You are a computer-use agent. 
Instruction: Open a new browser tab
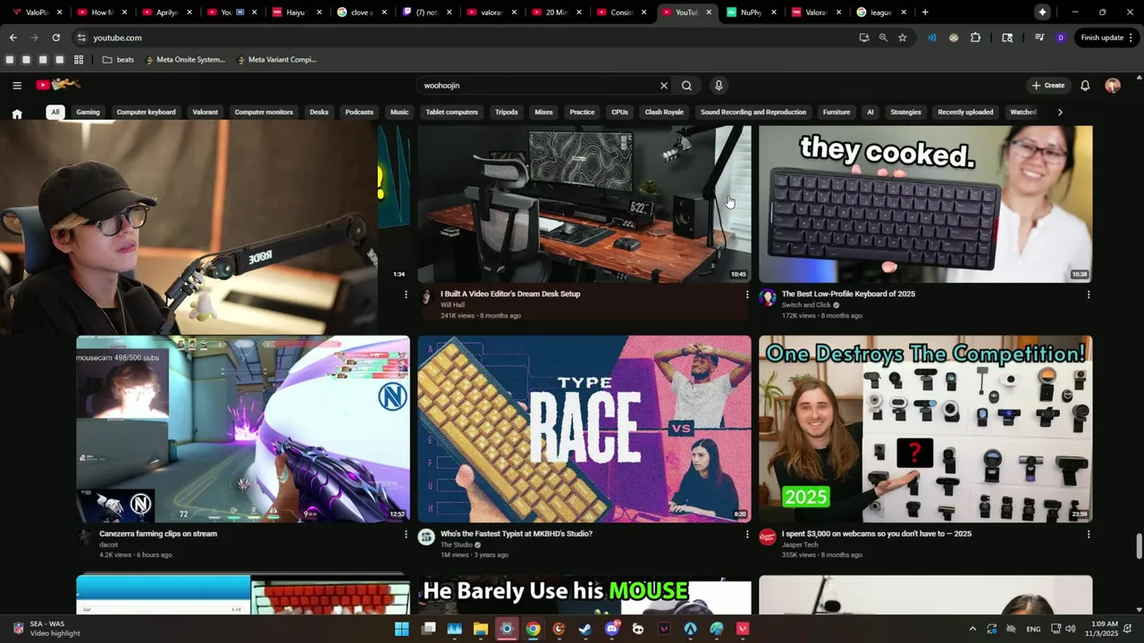(x=925, y=13)
